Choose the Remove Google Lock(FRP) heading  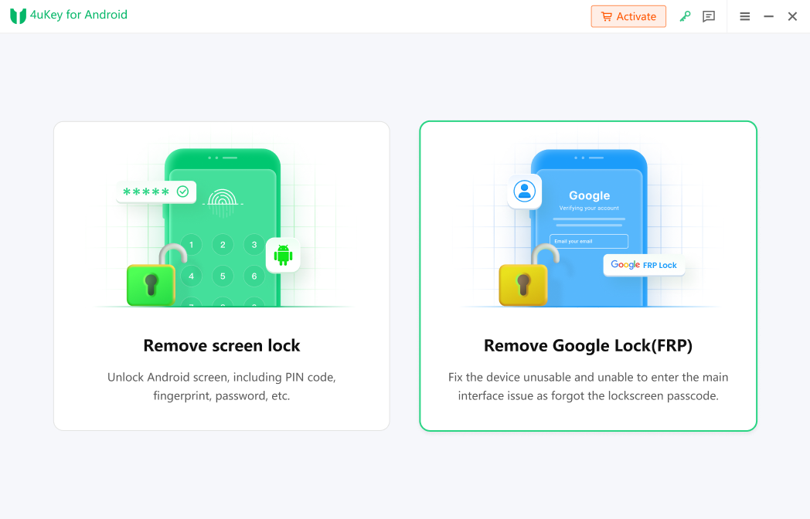click(x=587, y=345)
